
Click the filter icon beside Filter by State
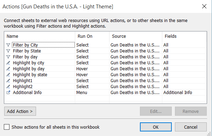point(8,51)
